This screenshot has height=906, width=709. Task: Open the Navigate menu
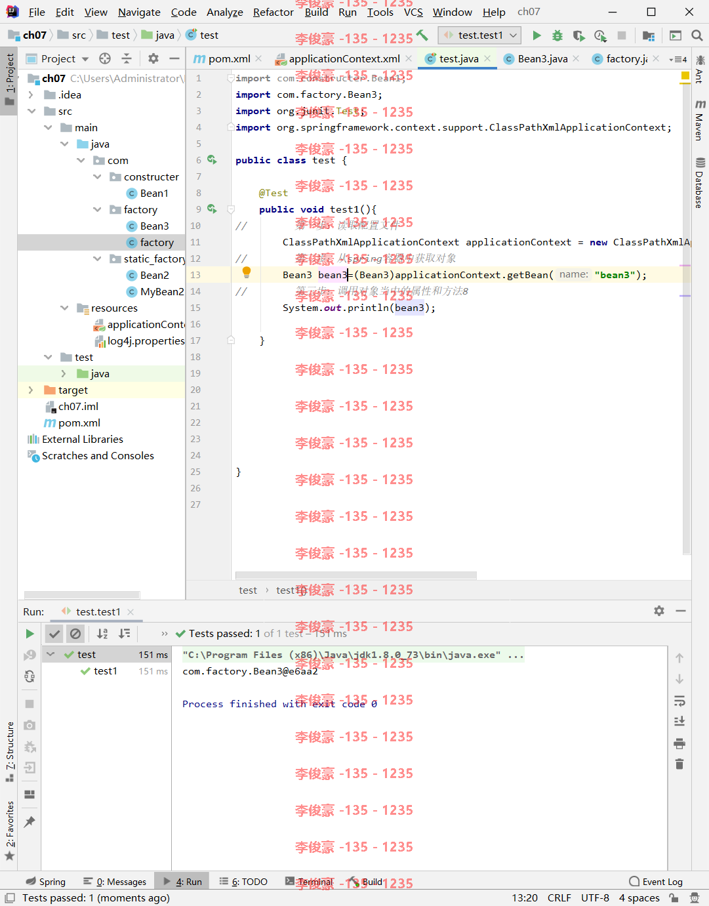[x=139, y=12]
